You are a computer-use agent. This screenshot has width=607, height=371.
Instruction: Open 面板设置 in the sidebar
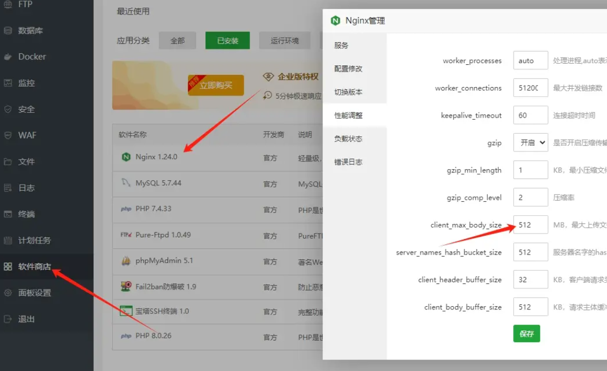[34, 293]
